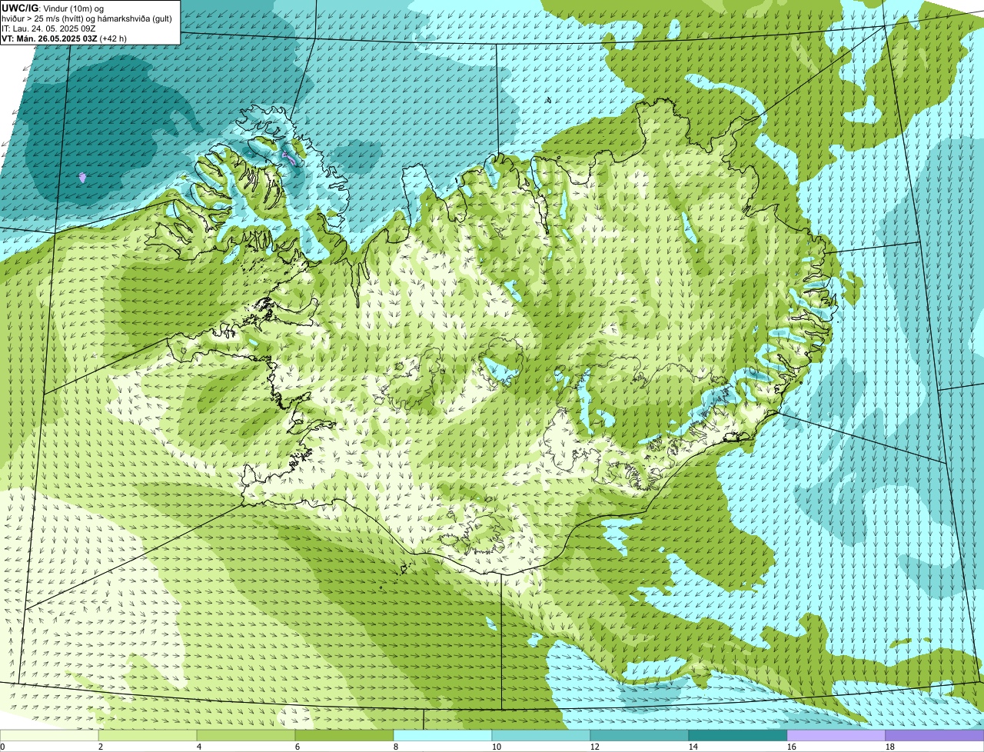The height and width of the screenshot is (752, 984).
Task: Click the 0–2 m/s pale yellow legend swatch
Action: click(x=49, y=735)
